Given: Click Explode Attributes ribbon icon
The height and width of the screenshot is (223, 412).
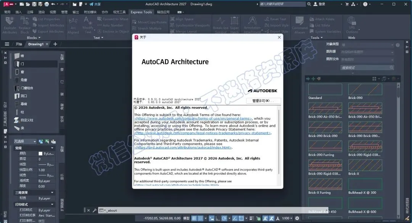Looking at the screenshot, I should click(x=10, y=25).
